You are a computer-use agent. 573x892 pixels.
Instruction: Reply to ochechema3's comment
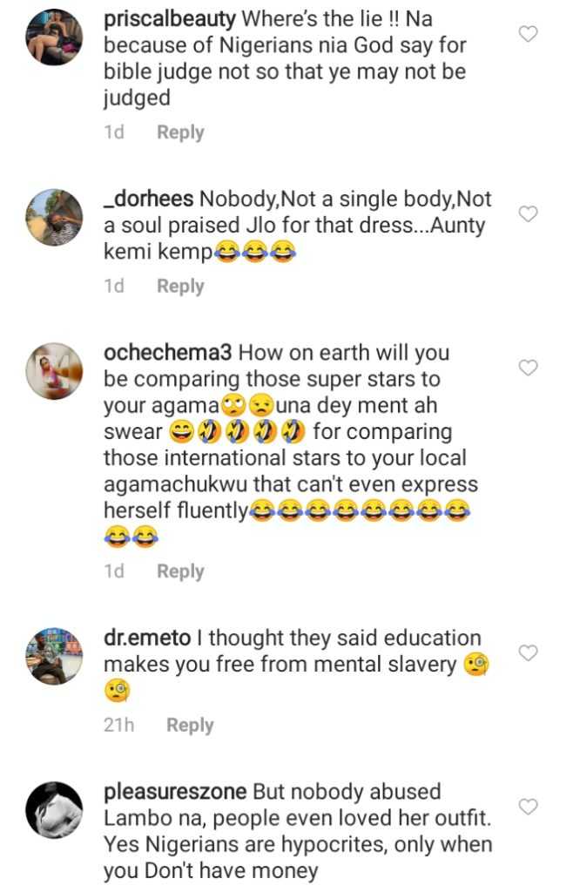click(x=180, y=571)
